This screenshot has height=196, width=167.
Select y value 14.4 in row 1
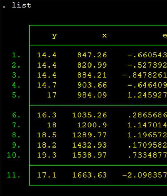coord(47,55)
